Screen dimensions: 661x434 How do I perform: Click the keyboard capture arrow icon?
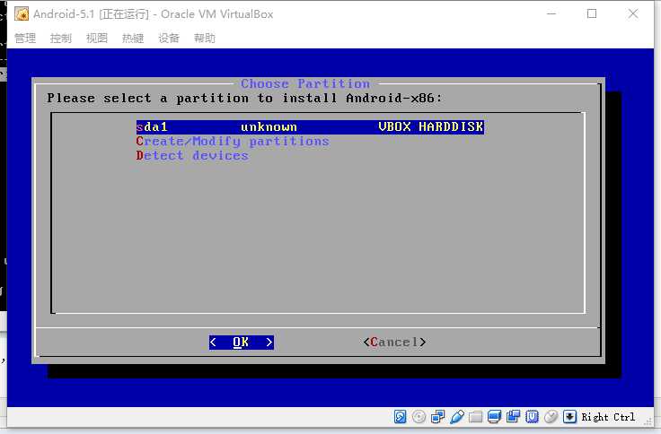point(569,417)
